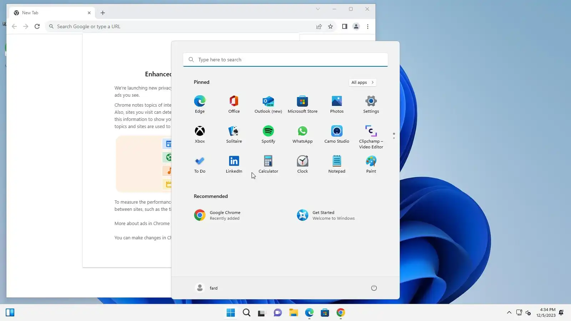This screenshot has width=571, height=321.
Task: Open WhatsApp pinned app
Action: pos(303,134)
